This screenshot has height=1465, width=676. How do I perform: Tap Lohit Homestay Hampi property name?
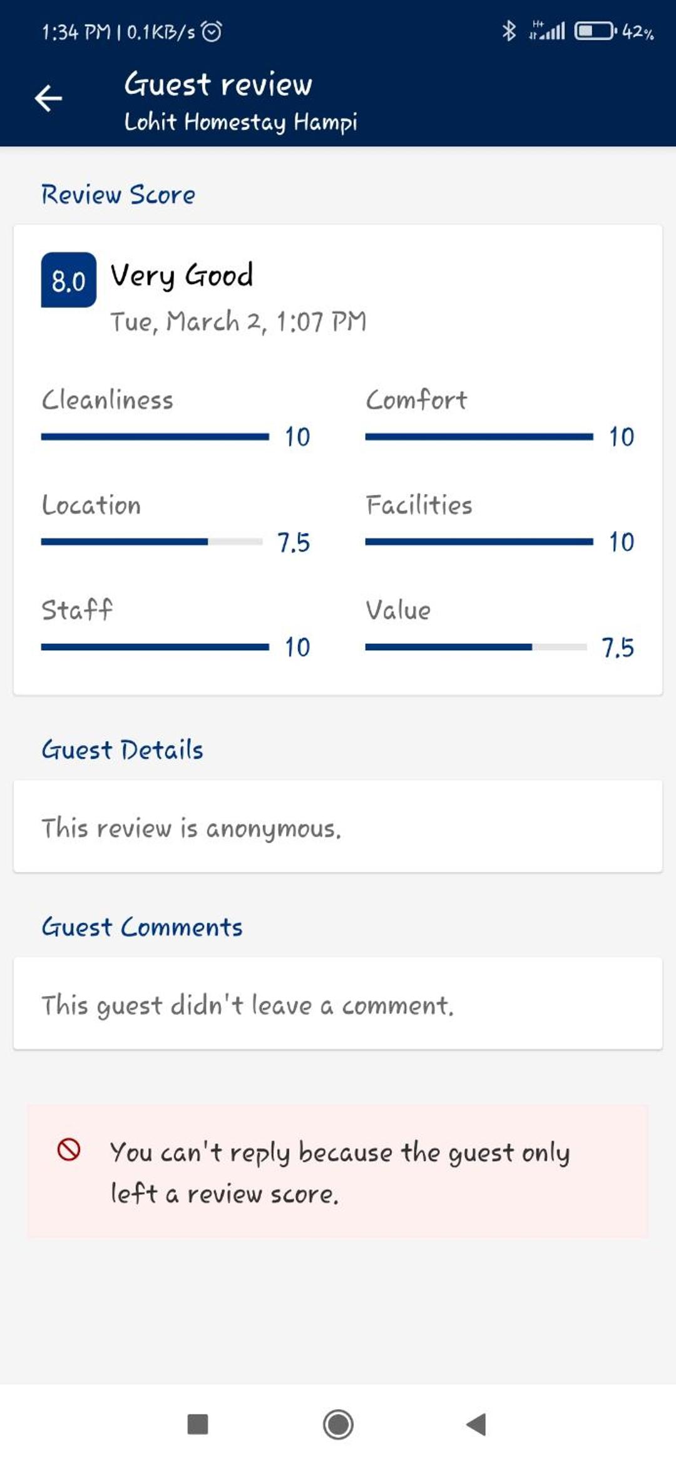(240, 121)
